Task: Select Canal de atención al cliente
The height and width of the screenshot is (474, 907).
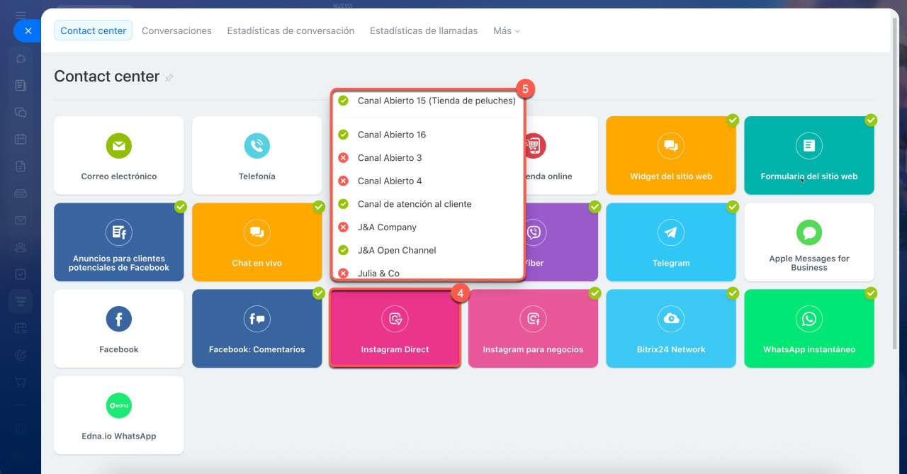Action: click(x=427, y=204)
